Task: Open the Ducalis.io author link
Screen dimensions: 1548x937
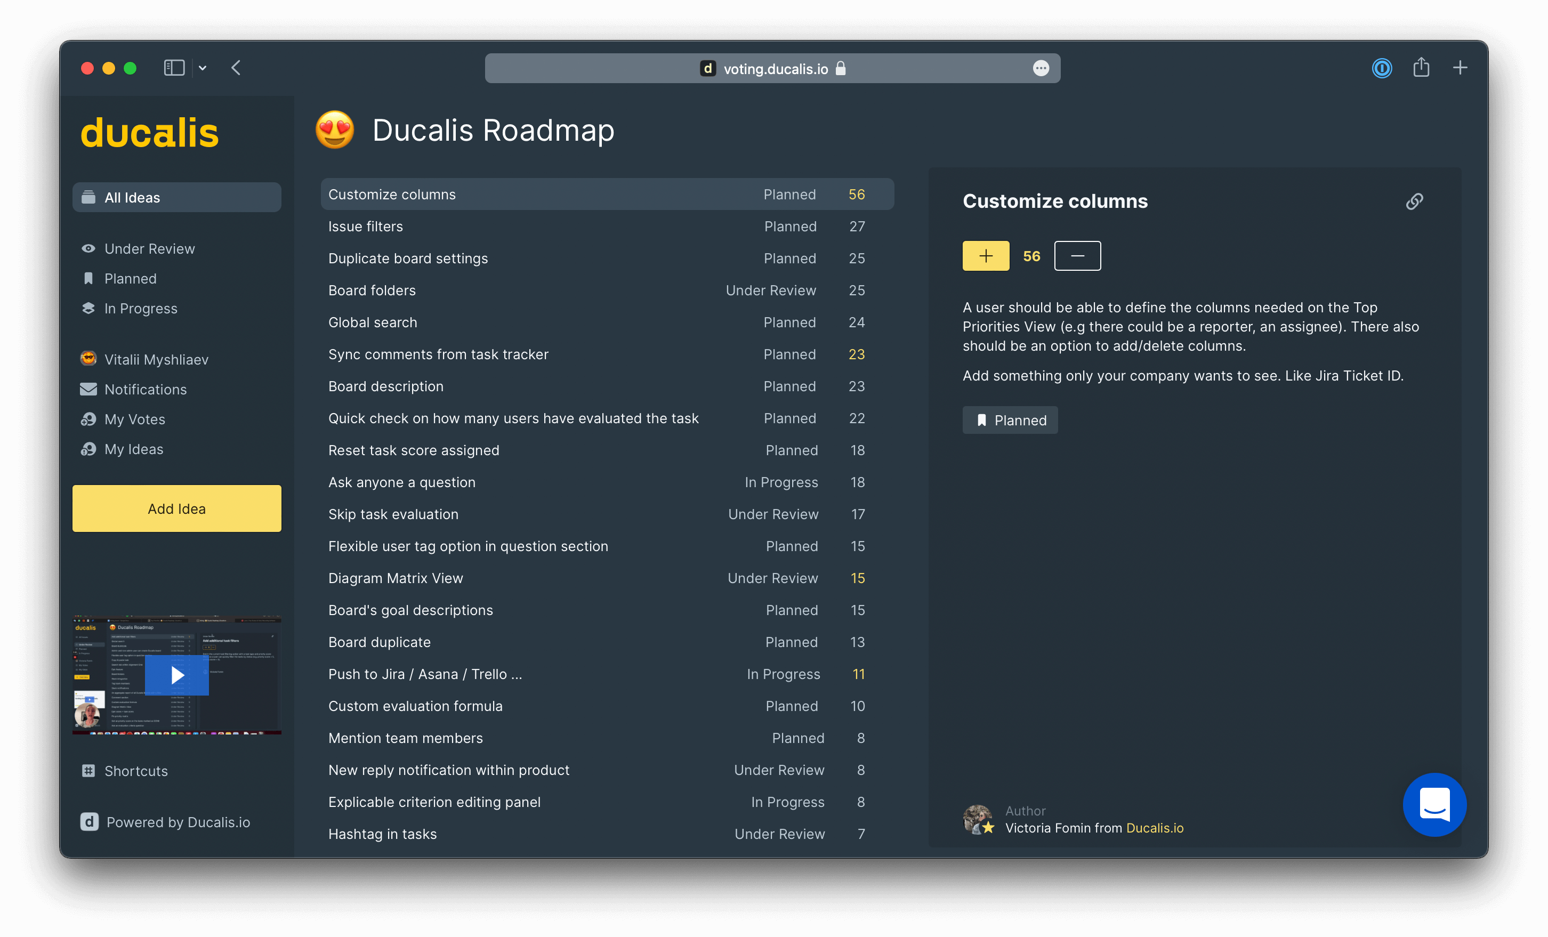Action: coord(1155,828)
